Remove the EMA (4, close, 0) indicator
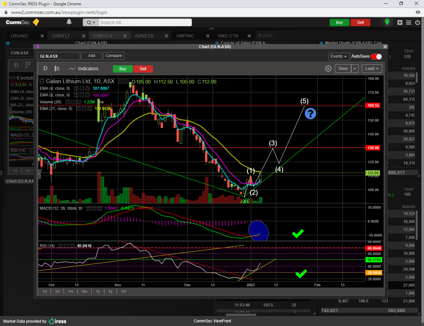Viewport: 424px width, 326px height. tap(87, 88)
